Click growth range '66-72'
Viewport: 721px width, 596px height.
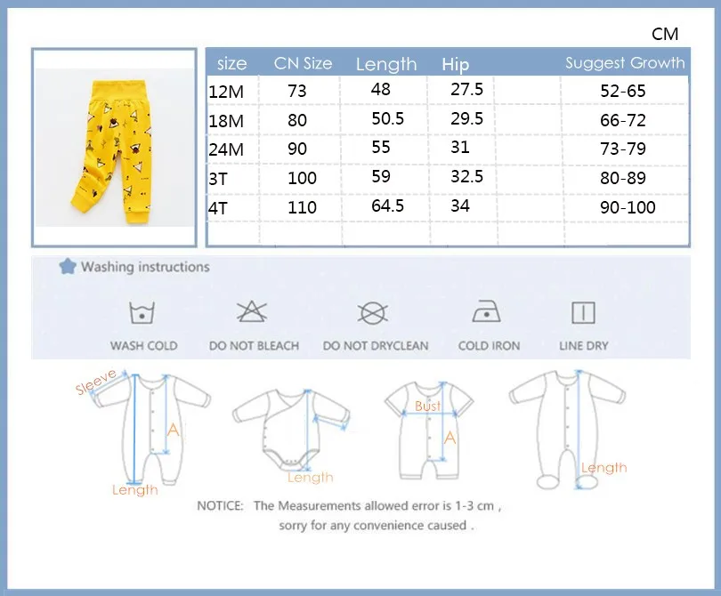(623, 120)
